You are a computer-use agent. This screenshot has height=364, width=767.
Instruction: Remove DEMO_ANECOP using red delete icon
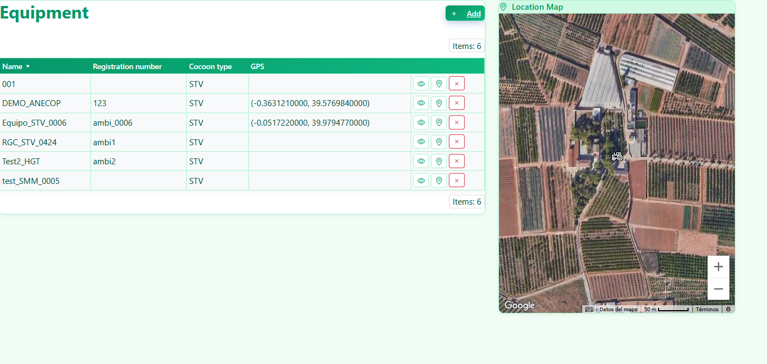click(456, 103)
